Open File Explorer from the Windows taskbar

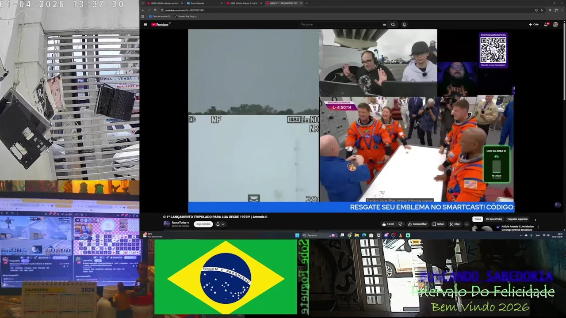[x=356, y=235]
